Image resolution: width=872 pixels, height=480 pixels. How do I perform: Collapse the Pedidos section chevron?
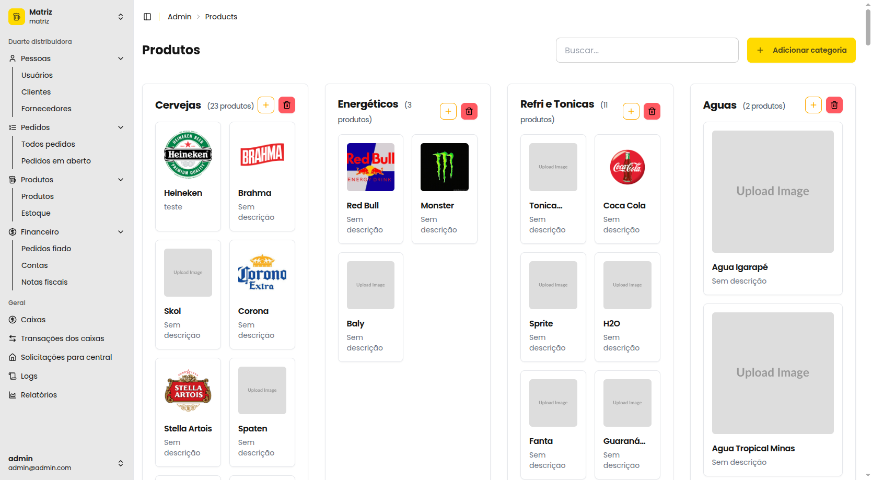121,127
